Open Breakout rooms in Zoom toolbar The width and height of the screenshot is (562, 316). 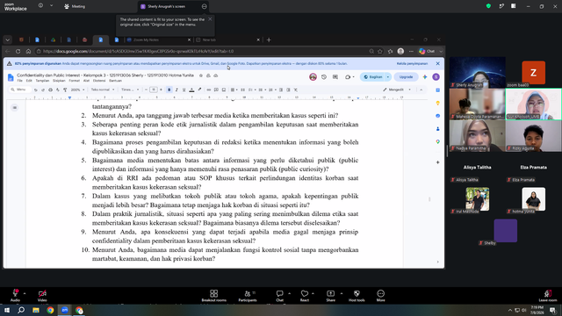pyautogui.click(x=214, y=296)
